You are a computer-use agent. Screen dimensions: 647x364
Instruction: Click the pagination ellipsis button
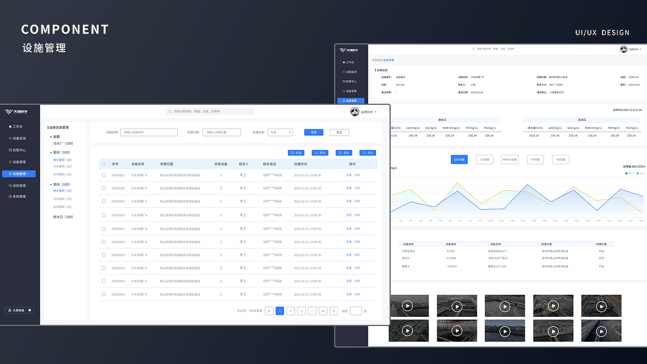tap(312, 311)
